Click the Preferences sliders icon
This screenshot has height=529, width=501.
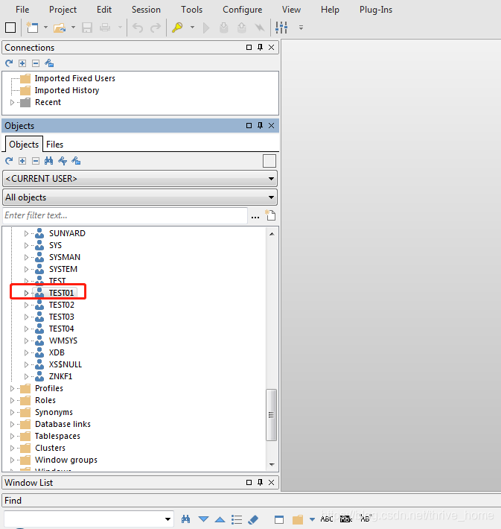click(281, 28)
